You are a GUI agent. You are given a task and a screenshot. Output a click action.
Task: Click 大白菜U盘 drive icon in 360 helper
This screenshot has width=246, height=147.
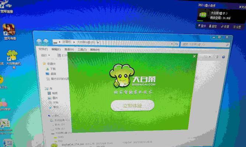[x=202, y=15]
